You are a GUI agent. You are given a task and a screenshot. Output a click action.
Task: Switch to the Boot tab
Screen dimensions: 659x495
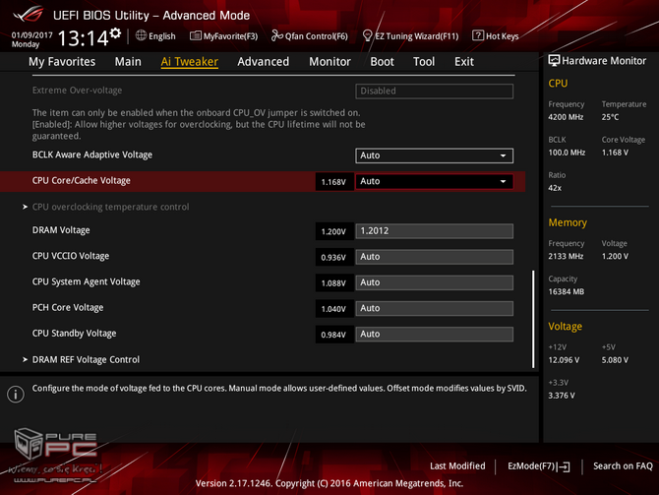click(382, 61)
